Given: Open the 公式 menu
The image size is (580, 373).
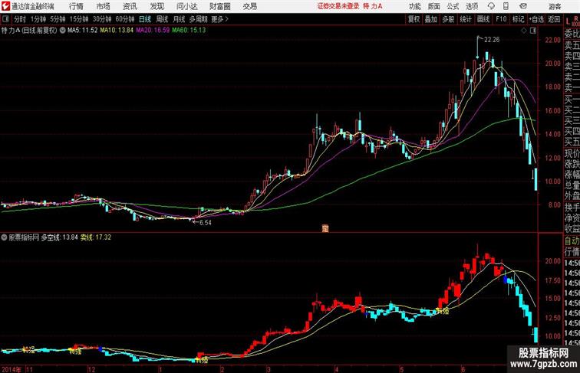Looking at the screenshot, I should pos(453,6).
